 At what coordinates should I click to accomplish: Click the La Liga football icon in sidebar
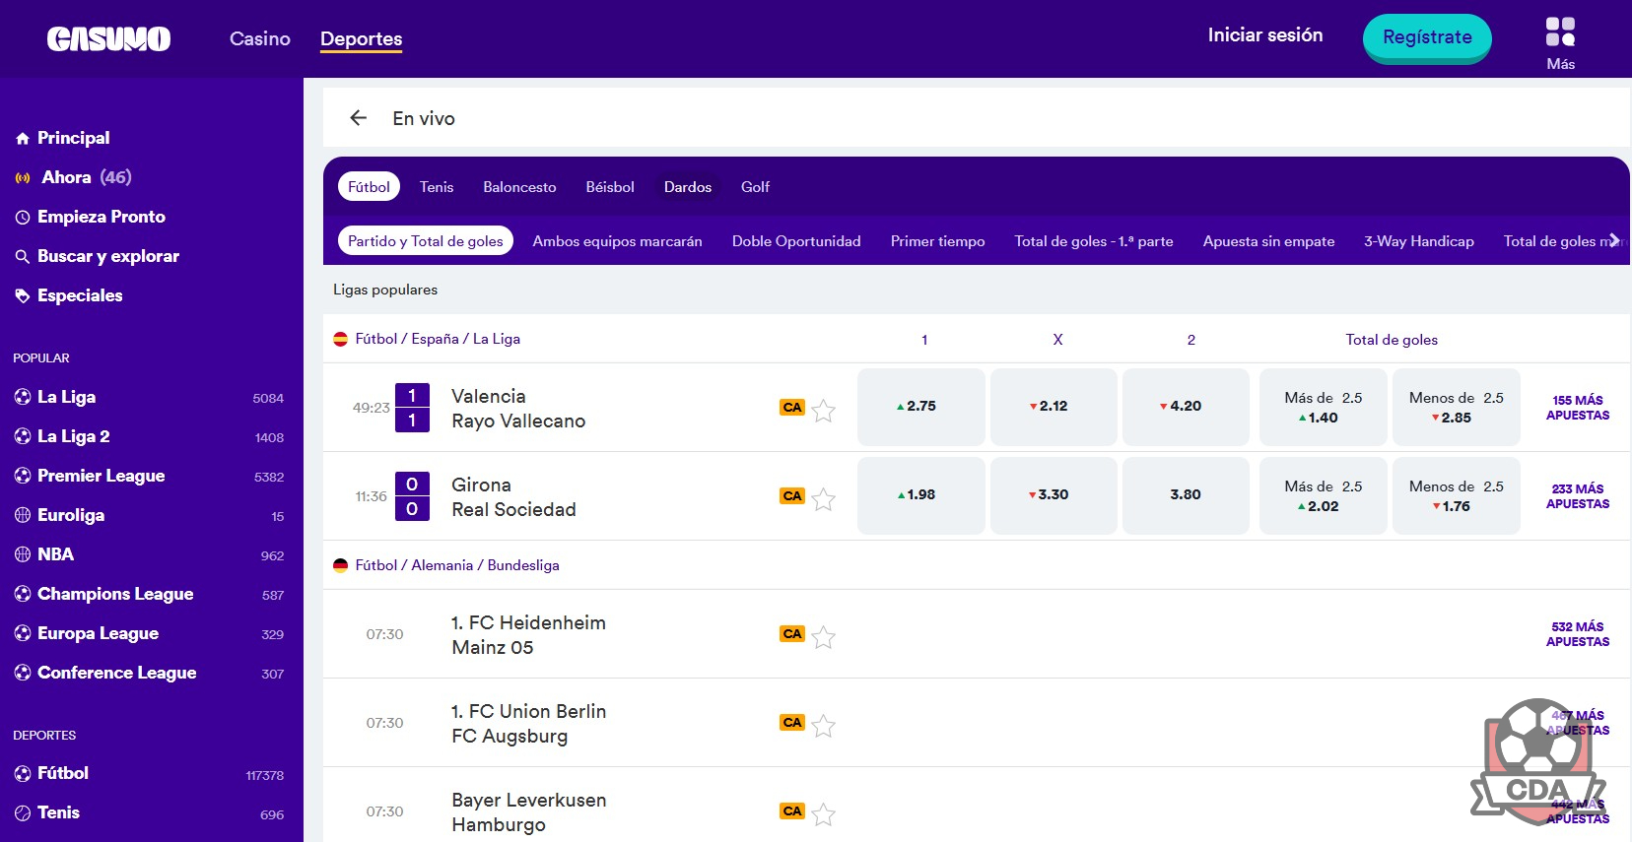[x=23, y=397]
